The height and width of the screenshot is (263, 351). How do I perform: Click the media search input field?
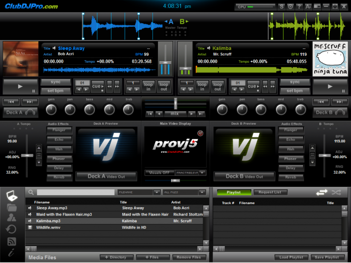(76, 192)
